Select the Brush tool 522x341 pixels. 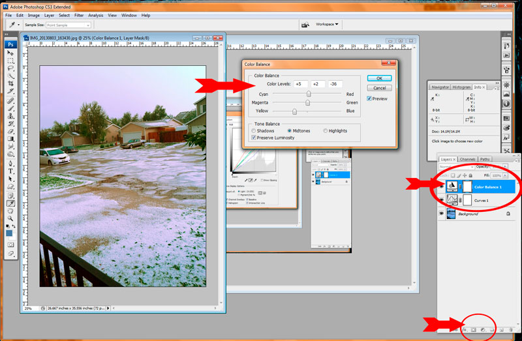coord(10,108)
